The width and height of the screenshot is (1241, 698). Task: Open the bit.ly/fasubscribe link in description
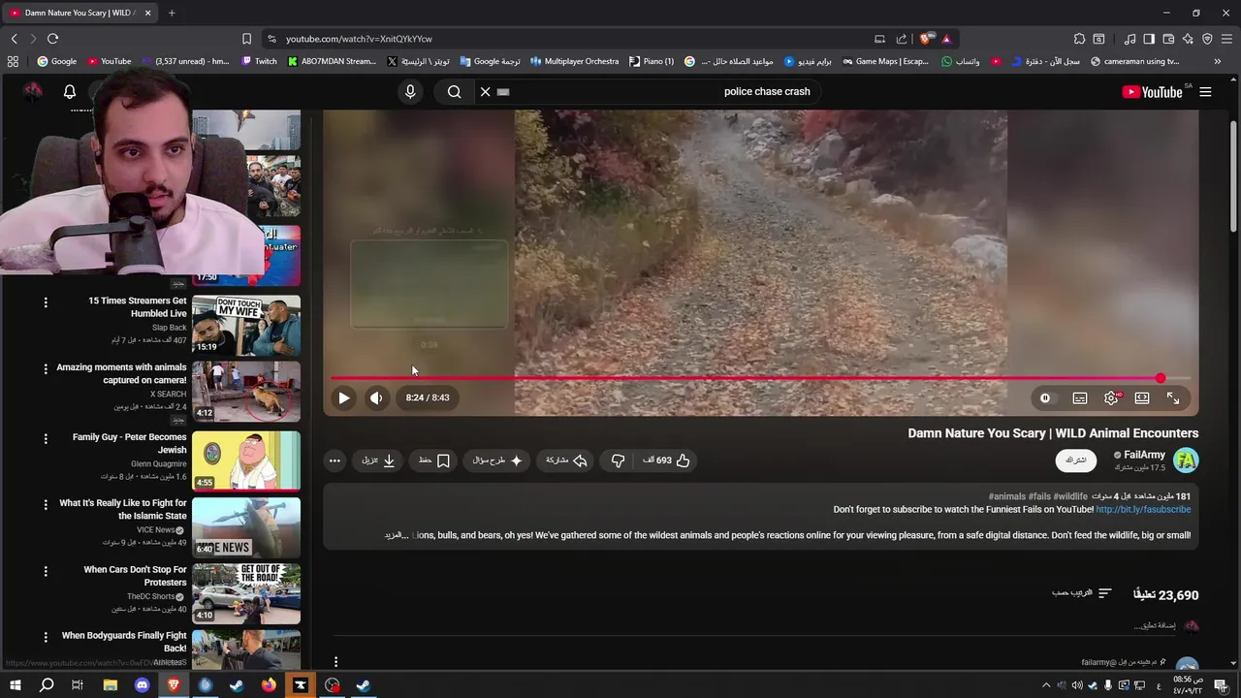pyautogui.click(x=1143, y=510)
